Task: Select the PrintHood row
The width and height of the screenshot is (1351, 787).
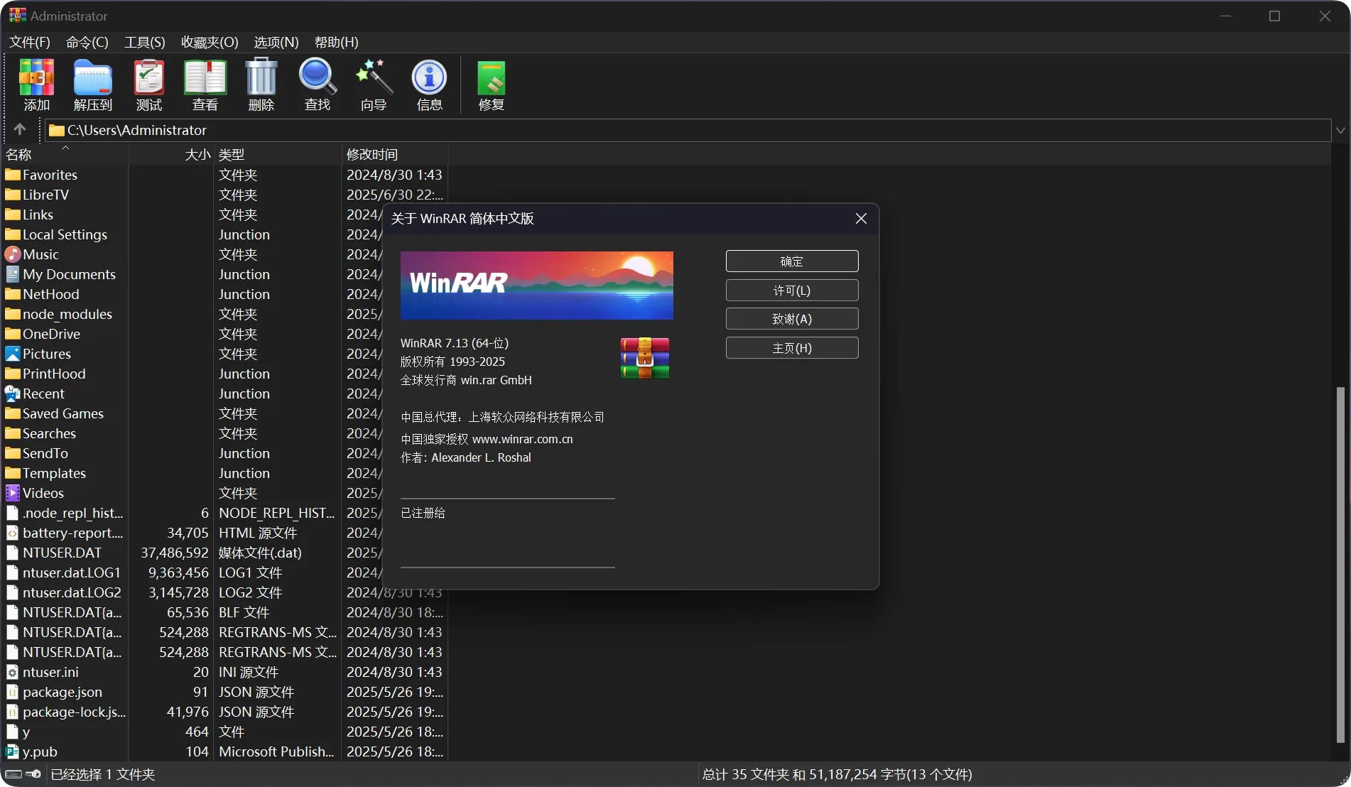Action: tap(192, 374)
